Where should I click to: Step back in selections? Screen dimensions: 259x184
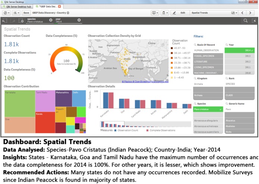pos(5,20)
